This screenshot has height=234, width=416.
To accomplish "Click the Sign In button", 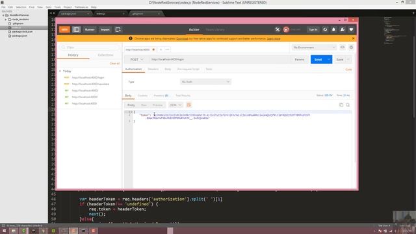I will coord(313,29).
